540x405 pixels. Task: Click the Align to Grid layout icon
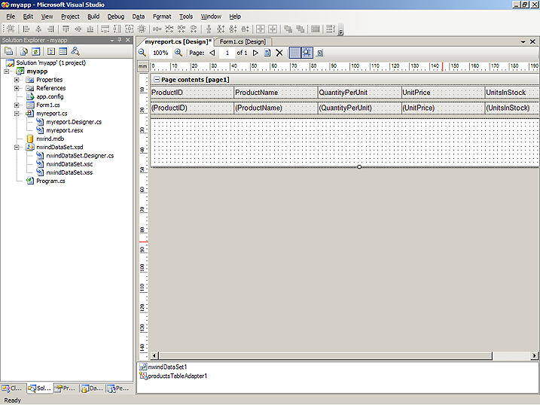point(11,29)
